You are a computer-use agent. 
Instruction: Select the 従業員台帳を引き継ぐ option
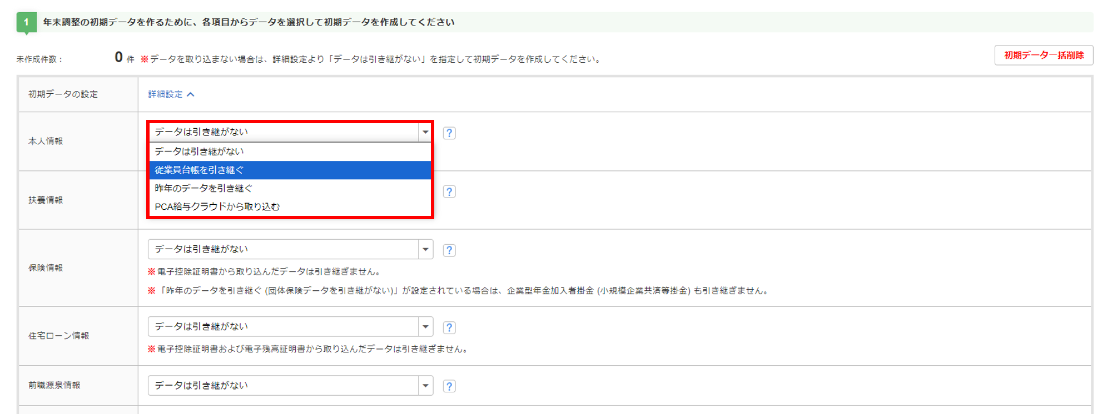199,170
